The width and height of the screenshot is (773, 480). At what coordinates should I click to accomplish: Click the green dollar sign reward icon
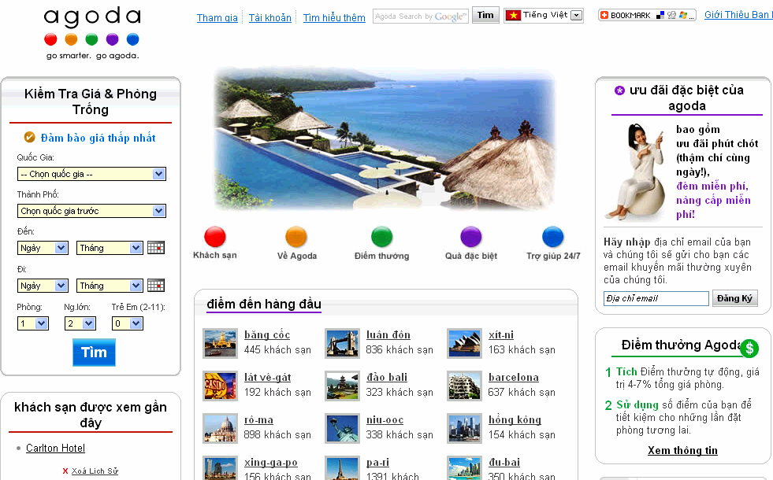click(x=749, y=348)
